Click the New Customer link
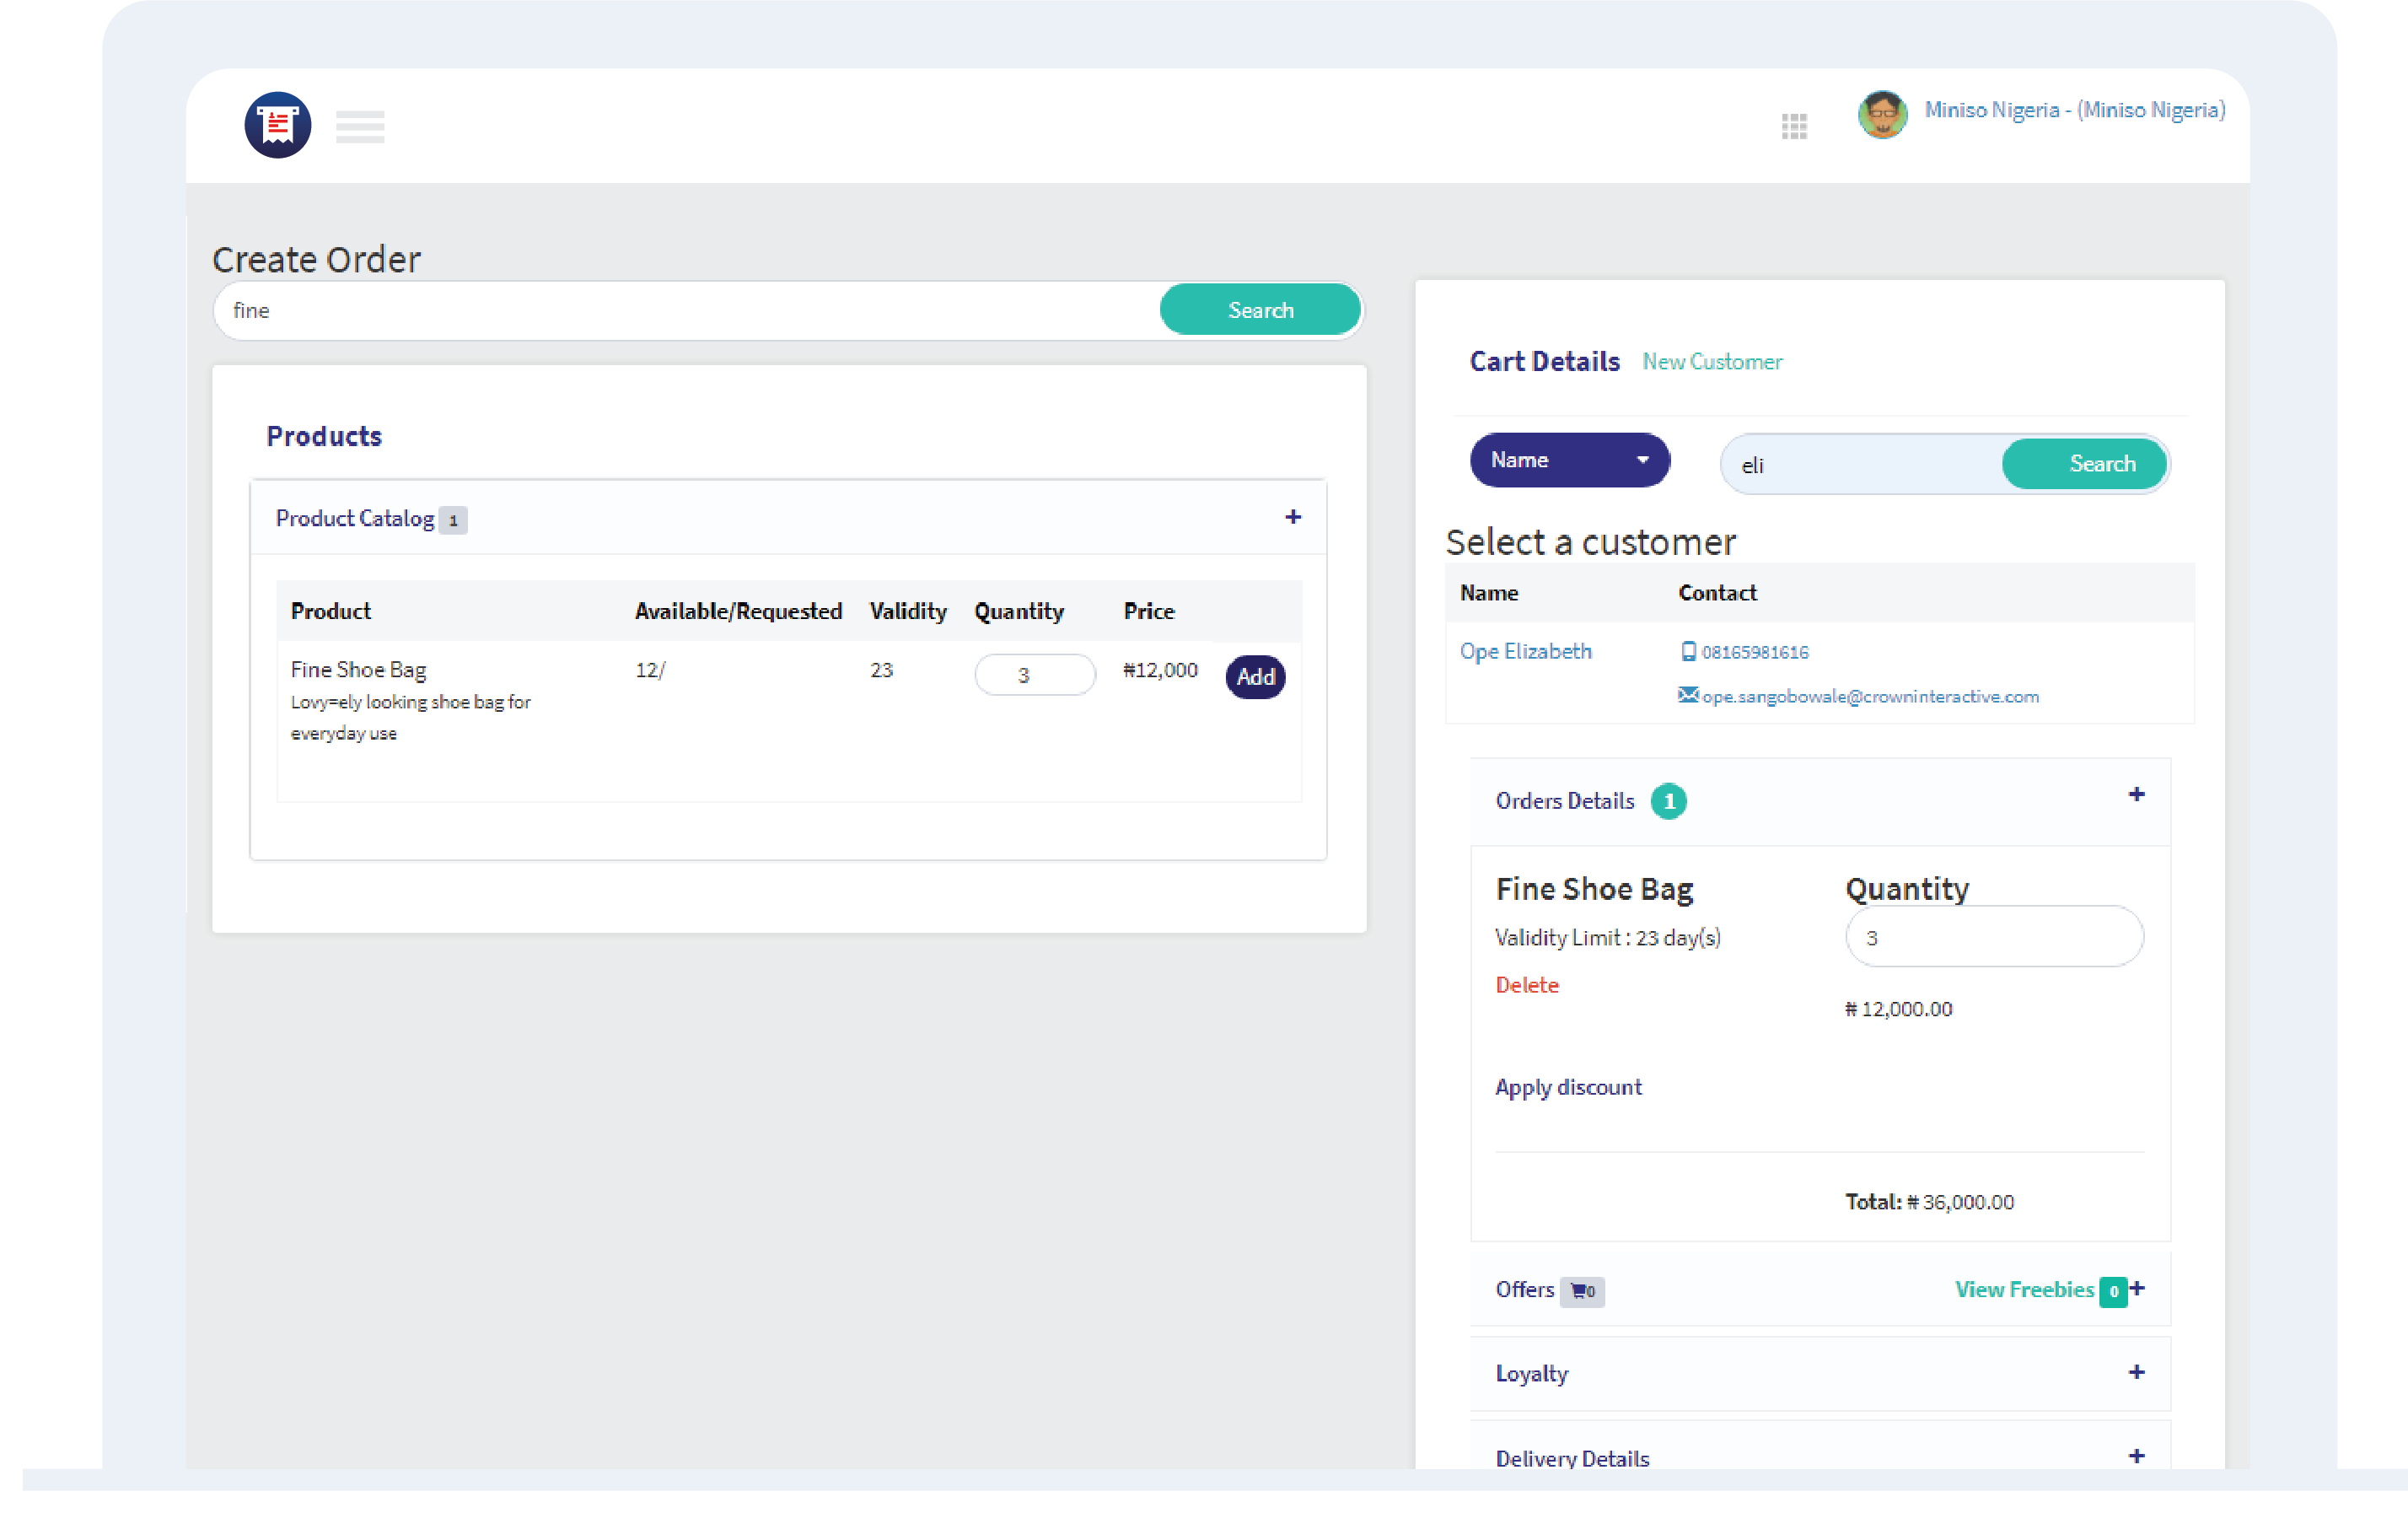The width and height of the screenshot is (2408, 1513). (x=1712, y=362)
